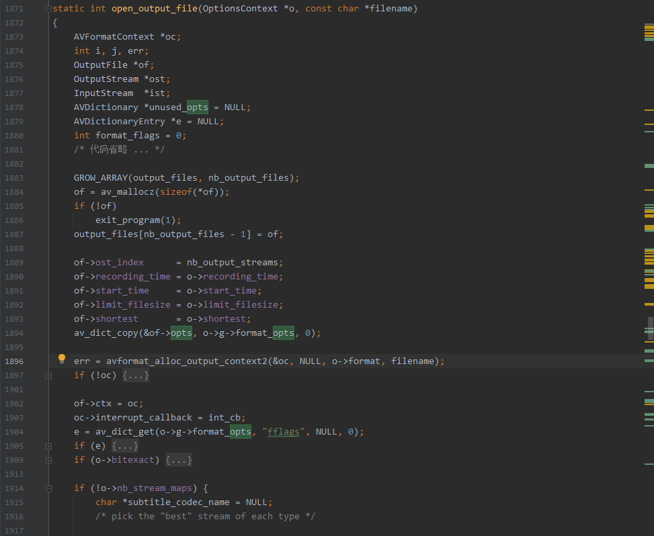Screen dimensions: 654x536
Task: Click subtitle_codec_name variable declaration
Action: (x=179, y=502)
